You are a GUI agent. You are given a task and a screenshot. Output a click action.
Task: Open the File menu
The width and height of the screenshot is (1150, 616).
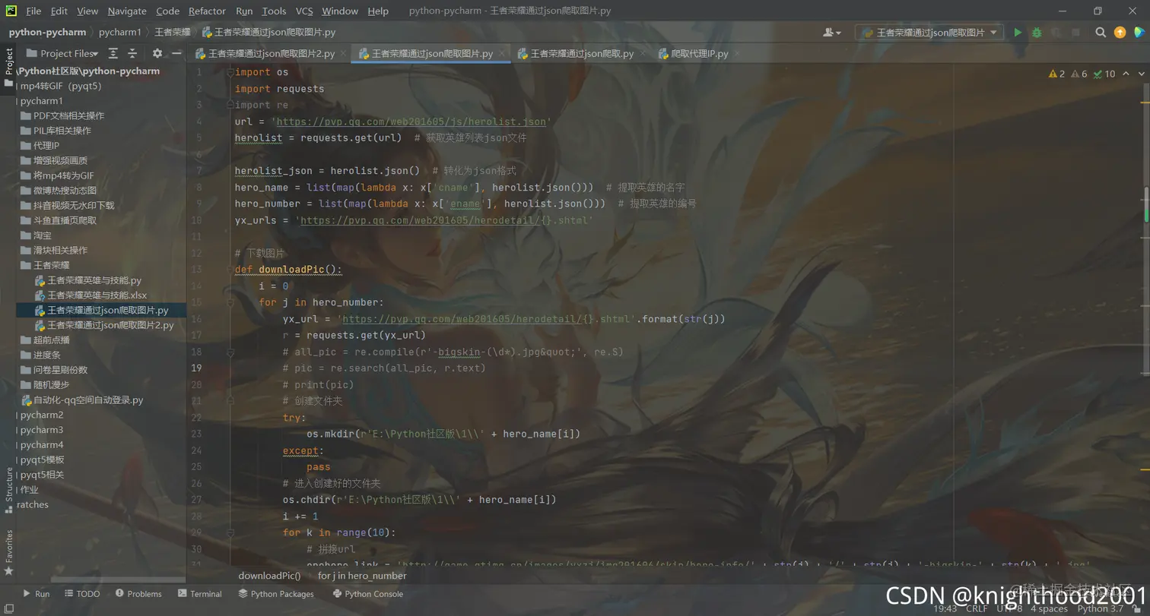[33, 11]
